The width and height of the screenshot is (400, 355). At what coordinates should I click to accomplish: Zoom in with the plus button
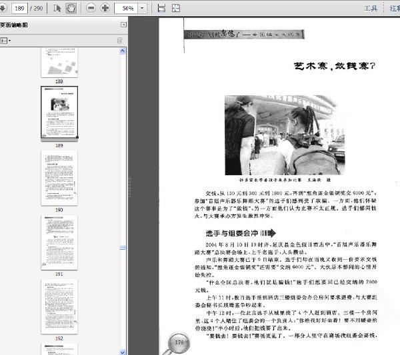(x=105, y=8)
